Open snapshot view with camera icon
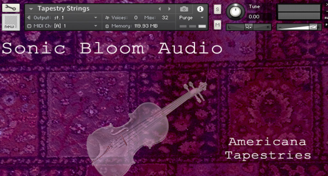Image resolution: width=328 pixels, height=176 pixels. click(x=184, y=9)
